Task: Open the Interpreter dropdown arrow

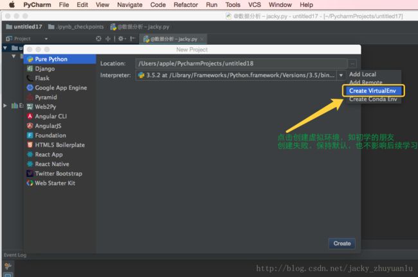Action: pyautogui.click(x=341, y=75)
